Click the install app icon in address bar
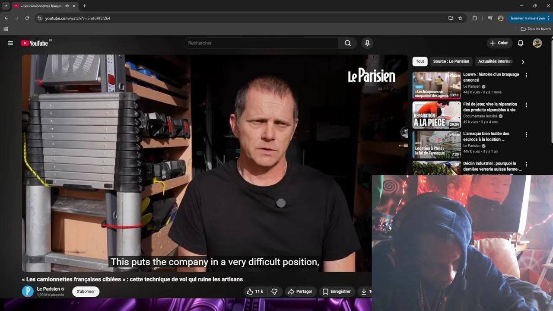Image resolution: width=553 pixels, height=311 pixels. pyautogui.click(x=451, y=18)
